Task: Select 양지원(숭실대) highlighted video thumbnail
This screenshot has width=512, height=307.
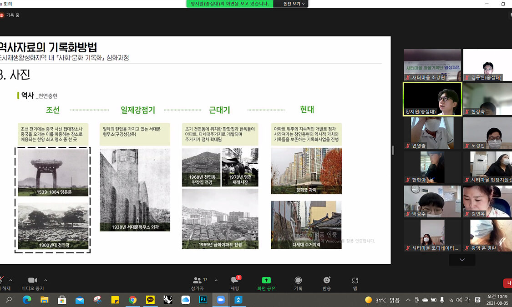Action: [x=432, y=99]
